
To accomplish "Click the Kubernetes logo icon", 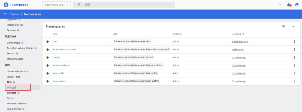I will [x=6, y=5].
